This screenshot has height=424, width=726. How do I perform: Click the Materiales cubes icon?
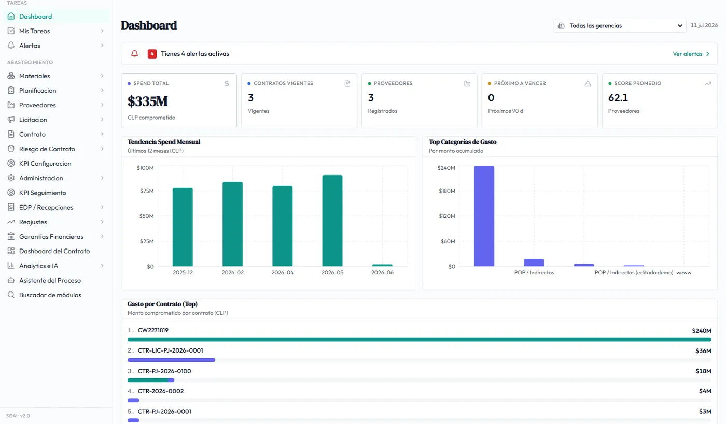(x=11, y=76)
